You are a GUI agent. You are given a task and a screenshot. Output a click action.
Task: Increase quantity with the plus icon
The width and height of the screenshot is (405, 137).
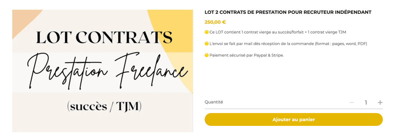pyautogui.click(x=380, y=102)
